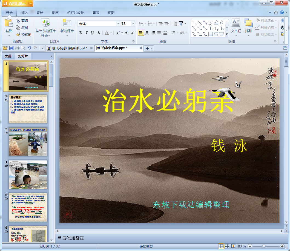Viewport: 290px width, 251px height.
Task: Expand the Paste (粘贴) dropdown arrow
Action: pyautogui.click(x=9, y=36)
